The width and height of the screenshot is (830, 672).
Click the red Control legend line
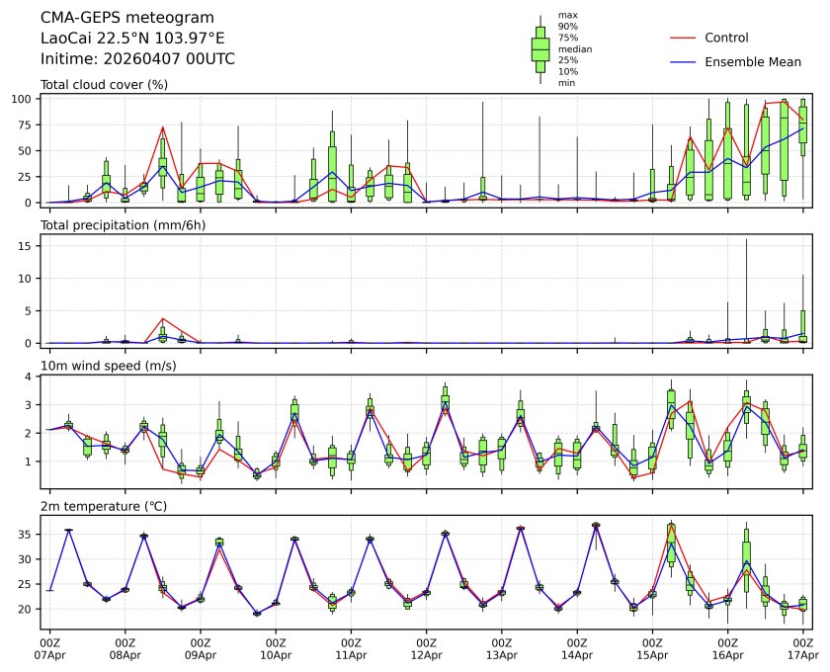tap(684, 38)
